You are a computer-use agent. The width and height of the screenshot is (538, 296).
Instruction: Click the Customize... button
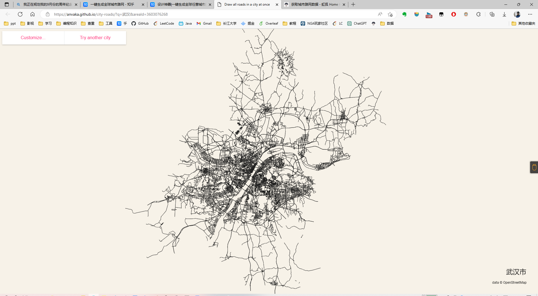point(33,37)
